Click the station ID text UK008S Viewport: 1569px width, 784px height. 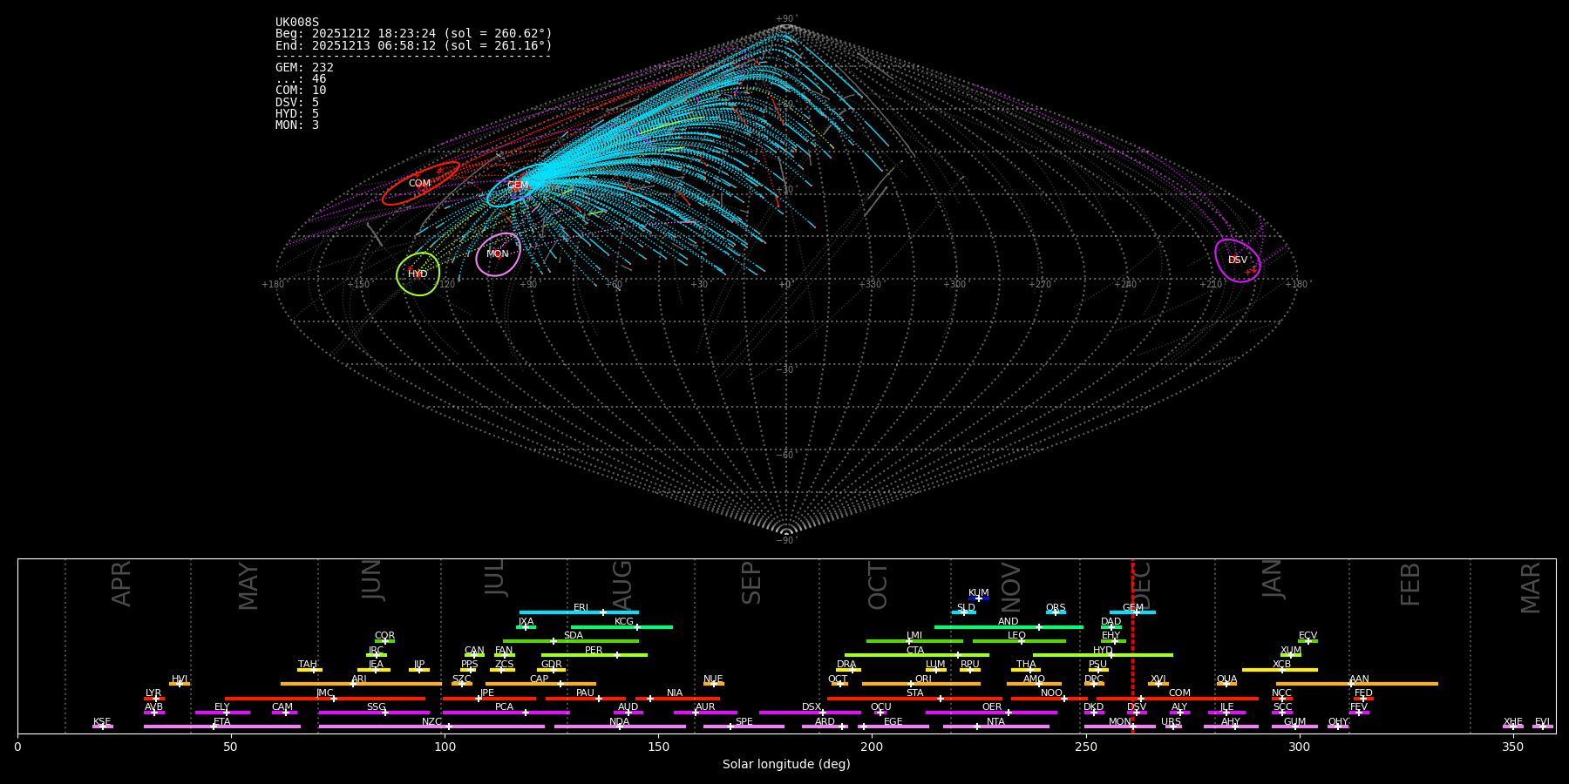(297, 23)
